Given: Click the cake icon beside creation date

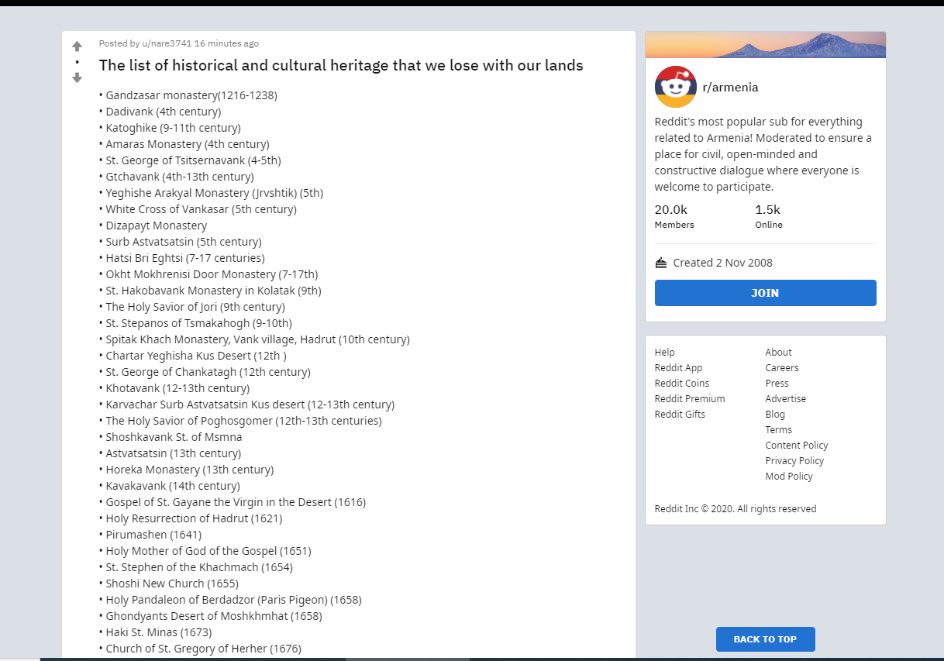Looking at the screenshot, I should (661, 263).
